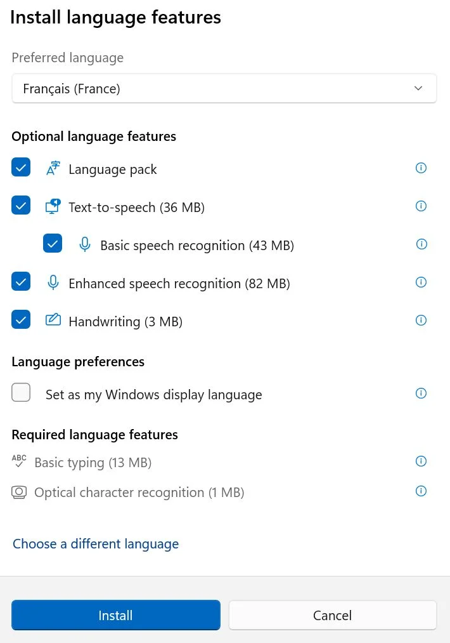Show info about Text-to-speech feature

(x=421, y=206)
